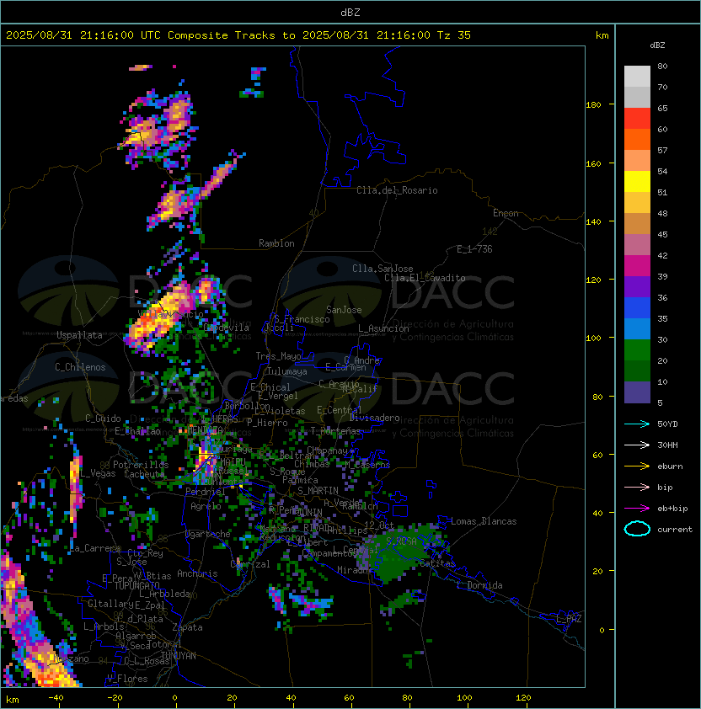Click the Zapata label
Screen dimensions: 701x709
pyautogui.click(x=187, y=627)
